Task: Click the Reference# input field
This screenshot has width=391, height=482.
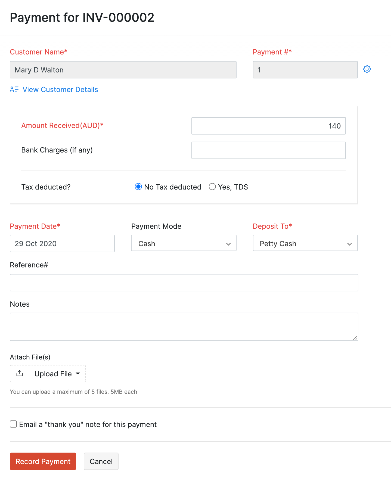Action: point(184,283)
